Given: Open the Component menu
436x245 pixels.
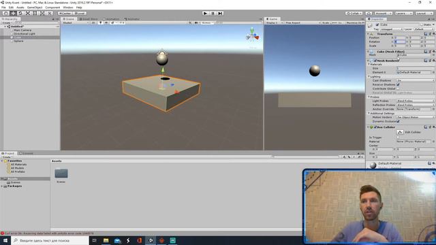Looking at the screenshot, I should 52,7.
